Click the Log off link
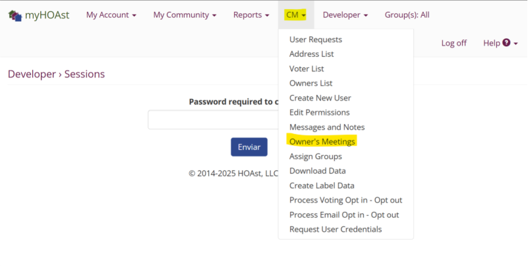528x266 pixels. (x=454, y=43)
